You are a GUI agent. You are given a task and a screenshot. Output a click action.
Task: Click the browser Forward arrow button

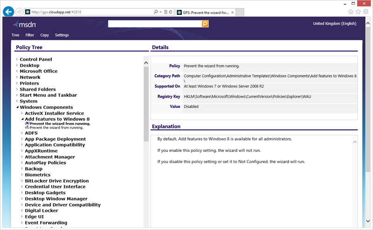19,12
